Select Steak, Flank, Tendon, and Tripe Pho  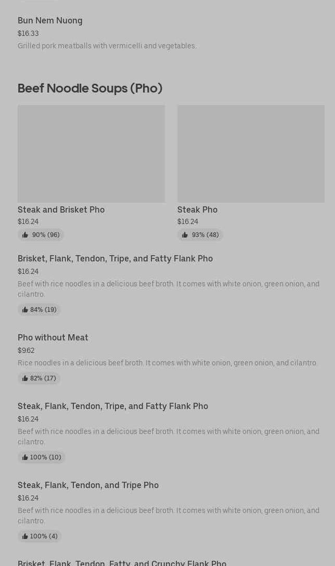88,485
